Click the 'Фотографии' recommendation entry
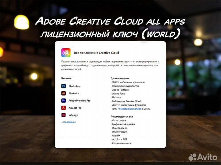 [118, 120]
